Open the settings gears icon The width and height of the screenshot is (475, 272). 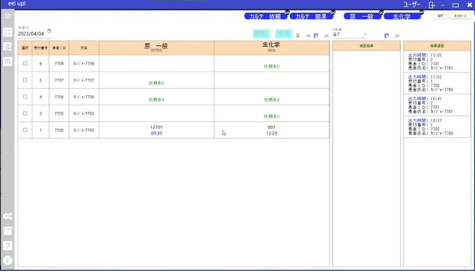click(8, 216)
